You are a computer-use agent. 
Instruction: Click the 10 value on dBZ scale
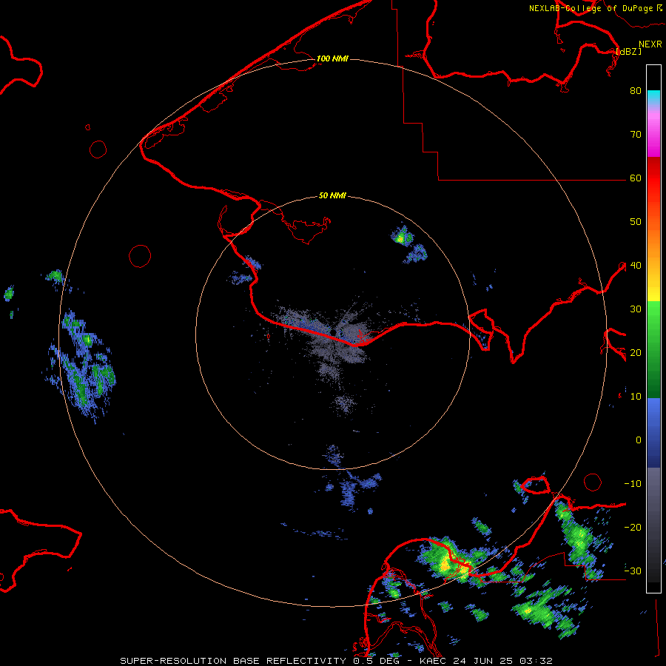click(x=636, y=397)
